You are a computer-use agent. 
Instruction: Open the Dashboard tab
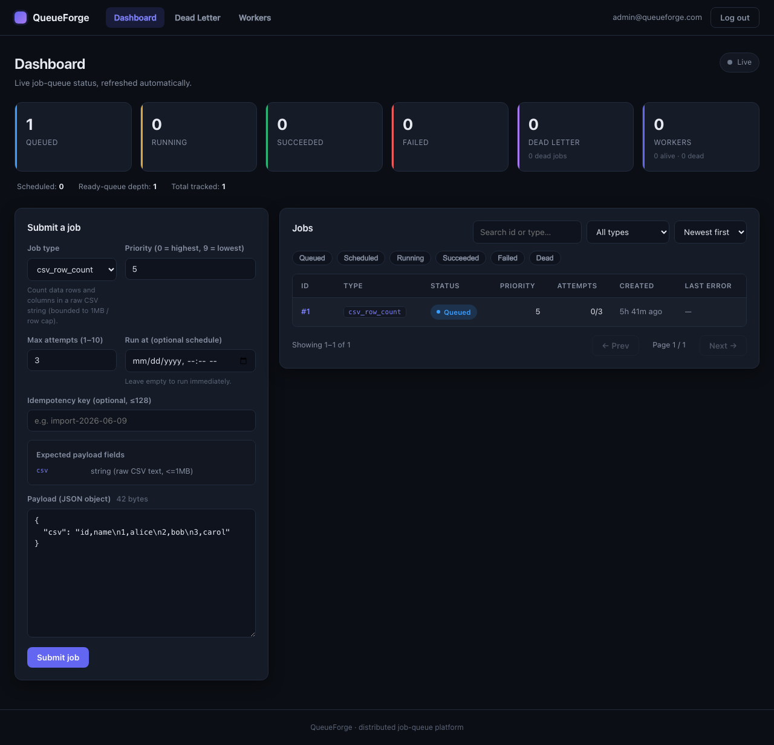135,18
